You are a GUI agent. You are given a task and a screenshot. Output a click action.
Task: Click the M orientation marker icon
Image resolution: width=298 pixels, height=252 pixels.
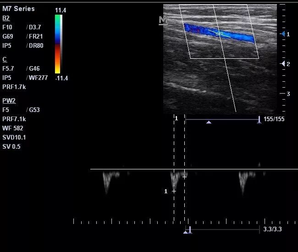[163, 20]
